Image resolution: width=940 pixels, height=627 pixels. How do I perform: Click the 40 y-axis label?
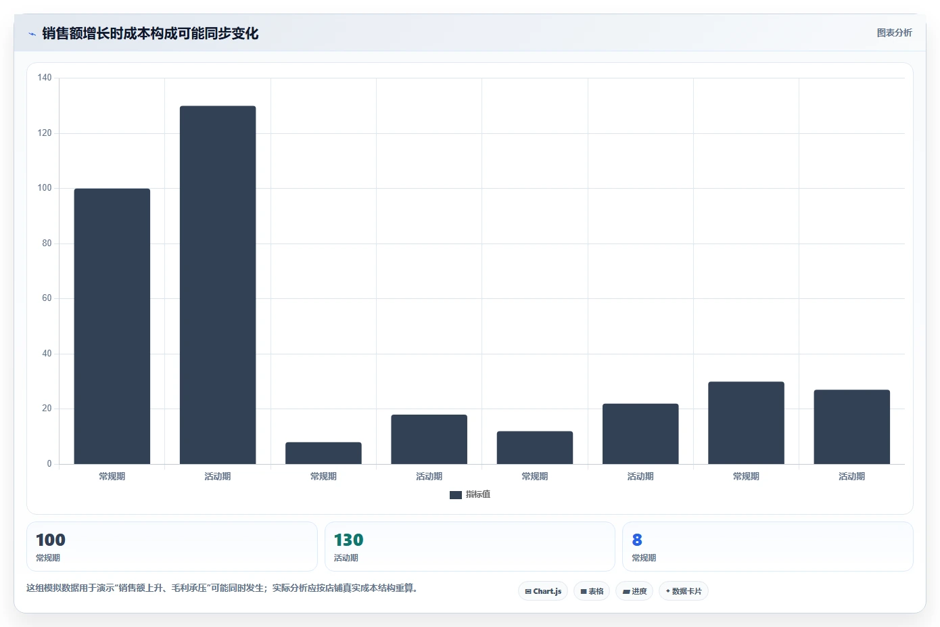(x=47, y=354)
